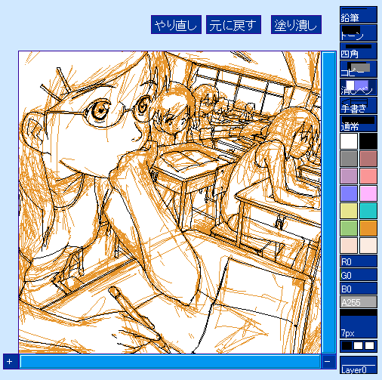Pick the black color swatch
Screen dimensions: 382x380
[x=368, y=141]
